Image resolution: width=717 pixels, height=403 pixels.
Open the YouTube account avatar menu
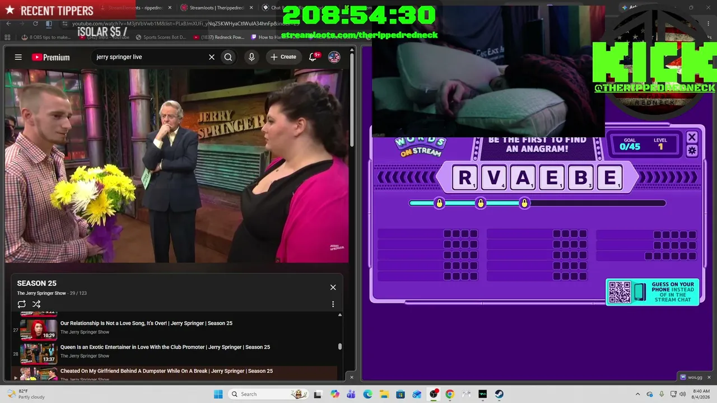(x=334, y=57)
